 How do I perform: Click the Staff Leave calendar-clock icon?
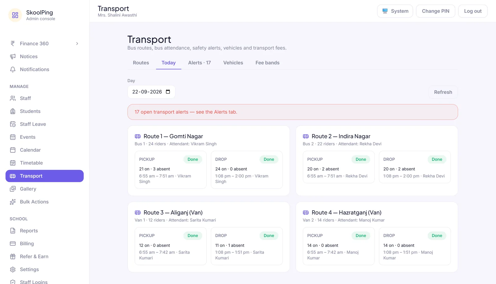pyautogui.click(x=13, y=124)
